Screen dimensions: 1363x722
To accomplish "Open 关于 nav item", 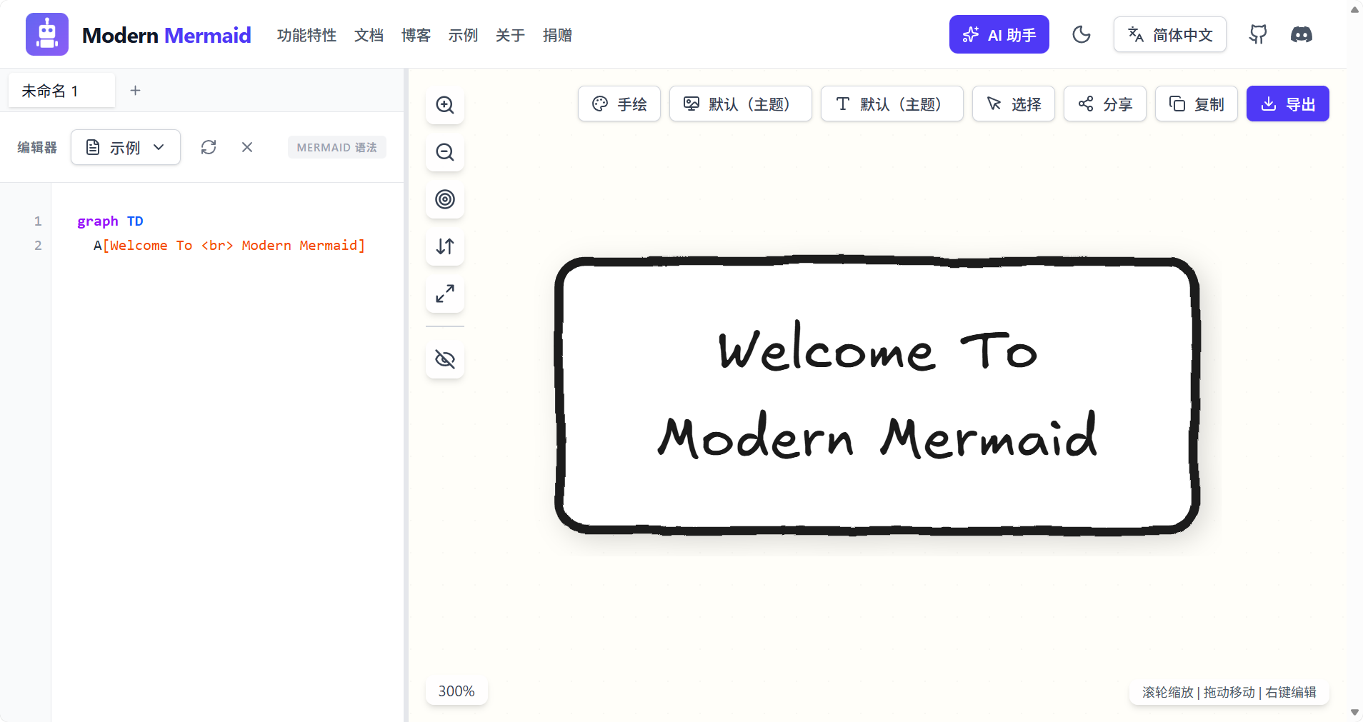I will pos(510,35).
